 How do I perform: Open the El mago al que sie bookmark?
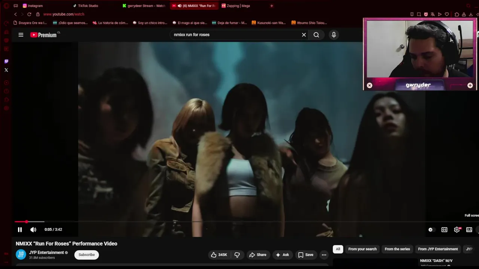(x=189, y=23)
